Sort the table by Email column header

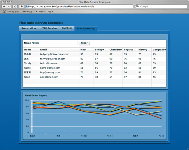pos(59,49)
